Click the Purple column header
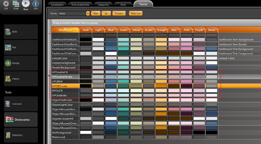261x144 pixels. click(x=199, y=30)
